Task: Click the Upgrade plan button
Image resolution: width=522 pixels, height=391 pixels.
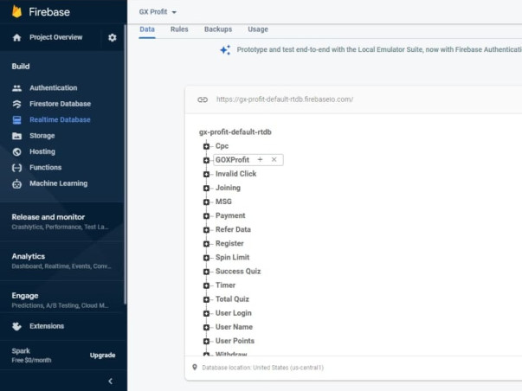Action: [x=102, y=355]
